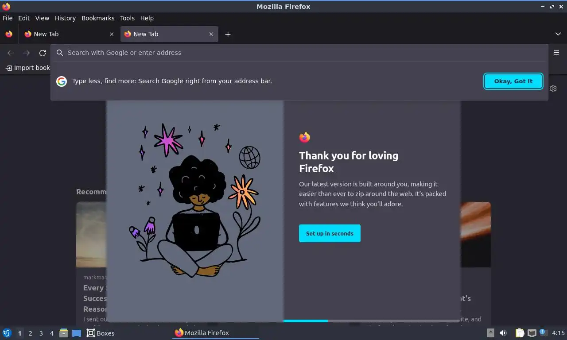Open the network tray icon
The image size is (567, 340).
[x=532, y=333]
